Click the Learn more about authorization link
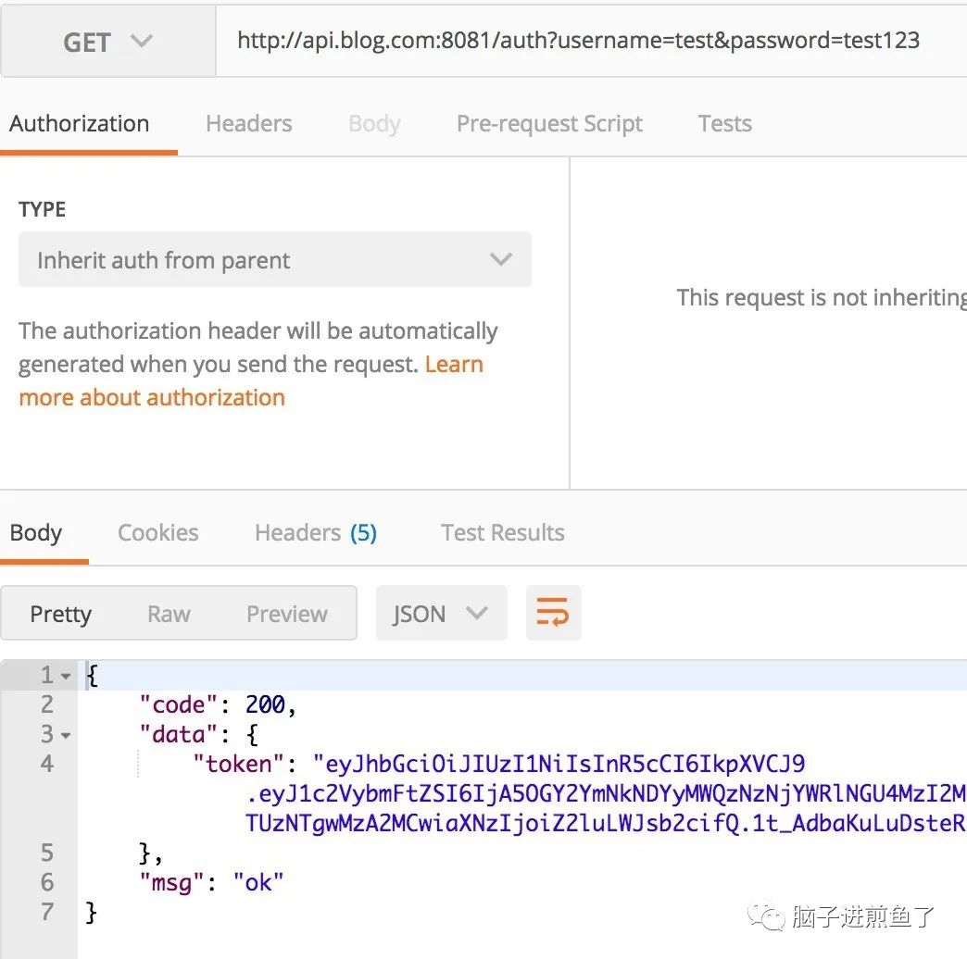The image size is (967, 959). click(x=152, y=397)
